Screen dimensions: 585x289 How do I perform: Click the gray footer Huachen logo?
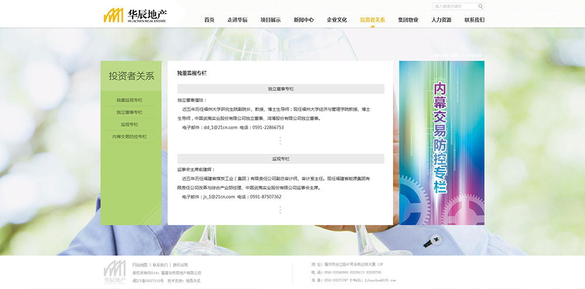(115, 273)
